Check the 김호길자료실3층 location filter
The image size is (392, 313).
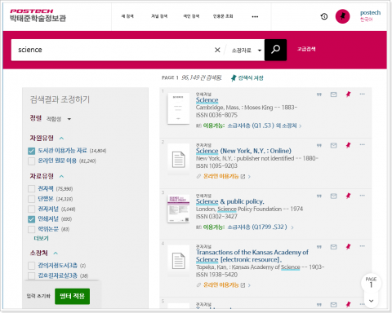click(32, 276)
